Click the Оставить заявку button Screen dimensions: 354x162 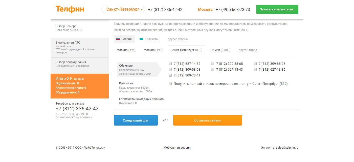(208, 120)
